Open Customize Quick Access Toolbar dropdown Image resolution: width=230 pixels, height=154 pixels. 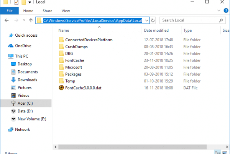(x=30, y=2)
